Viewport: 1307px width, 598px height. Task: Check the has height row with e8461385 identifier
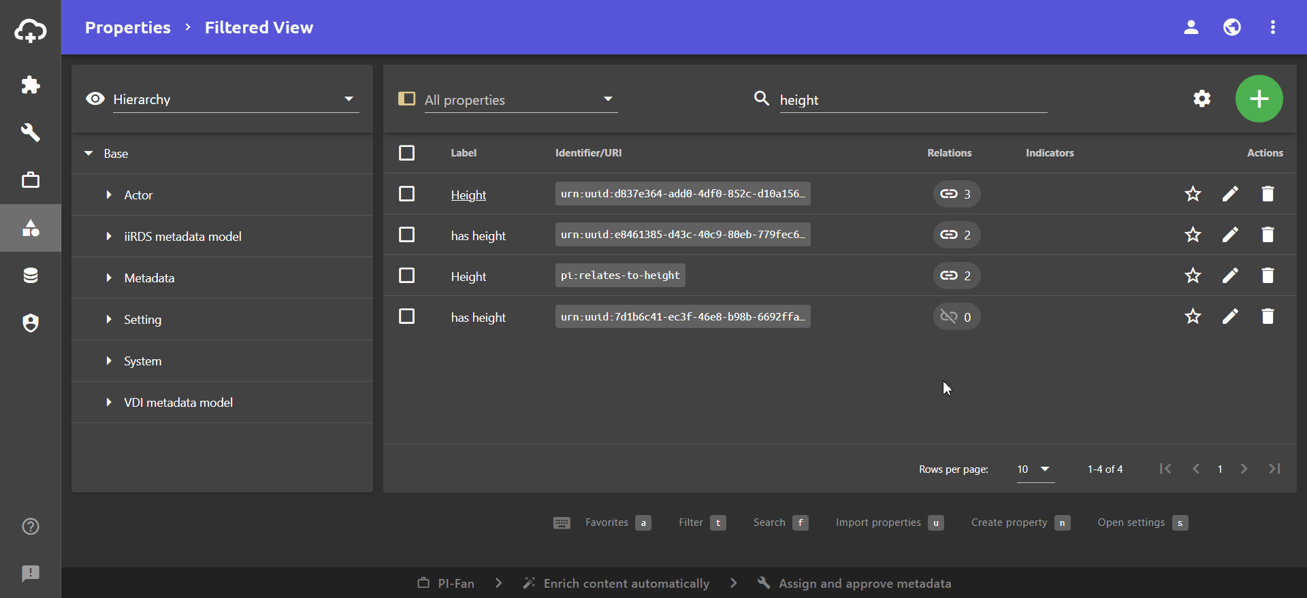[406, 235]
